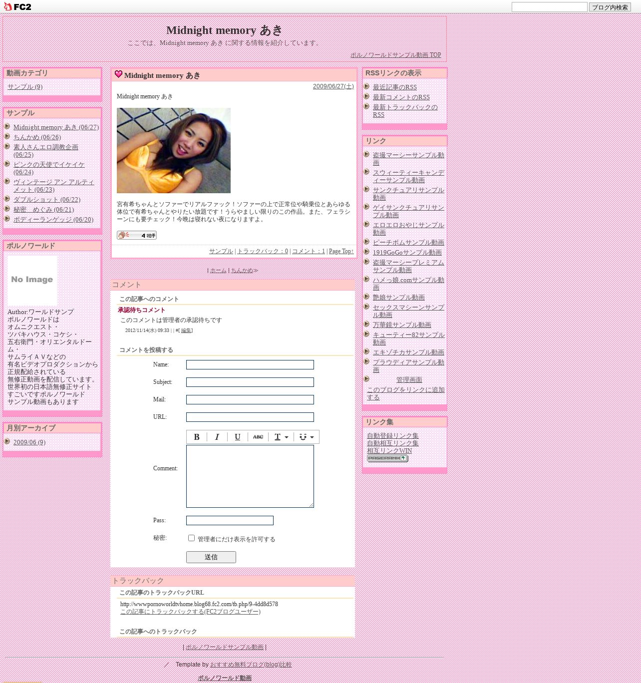Viewport: 641px width, 683px height.
Task: Click bullet icon beside 管理画面
Action: 366,379
